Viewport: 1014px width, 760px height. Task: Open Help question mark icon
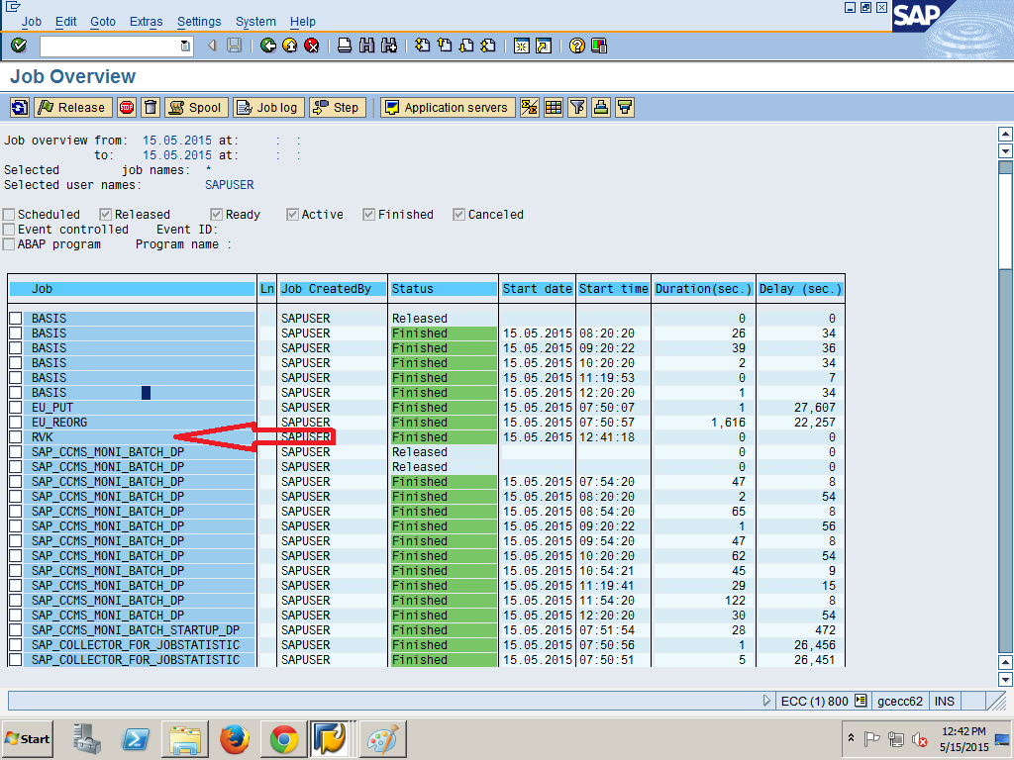pos(577,46)
